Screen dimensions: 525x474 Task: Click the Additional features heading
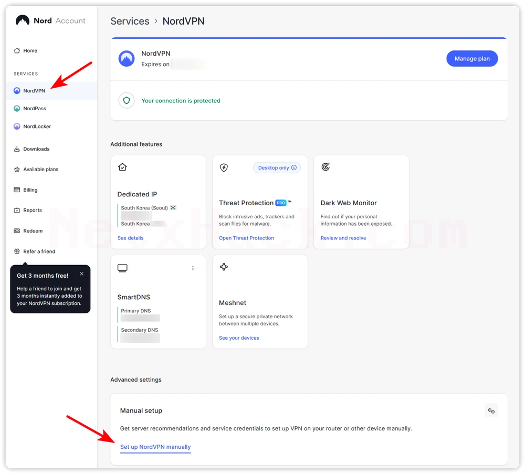point(136,144)
